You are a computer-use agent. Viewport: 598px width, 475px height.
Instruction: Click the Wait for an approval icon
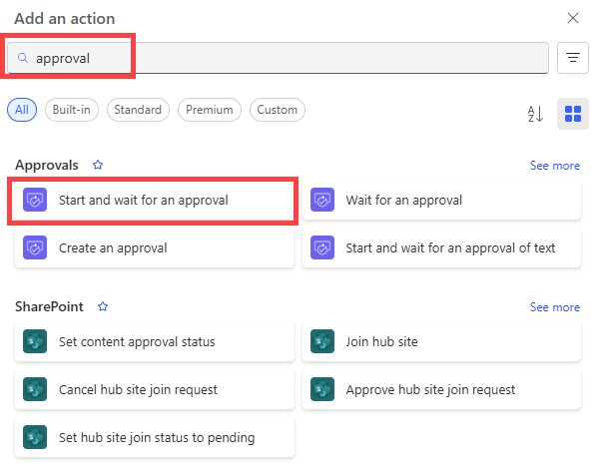(x=322, y=200)
